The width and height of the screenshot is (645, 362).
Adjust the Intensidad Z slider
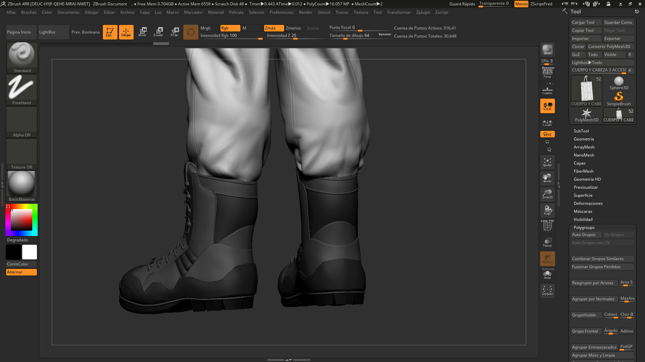295,36
